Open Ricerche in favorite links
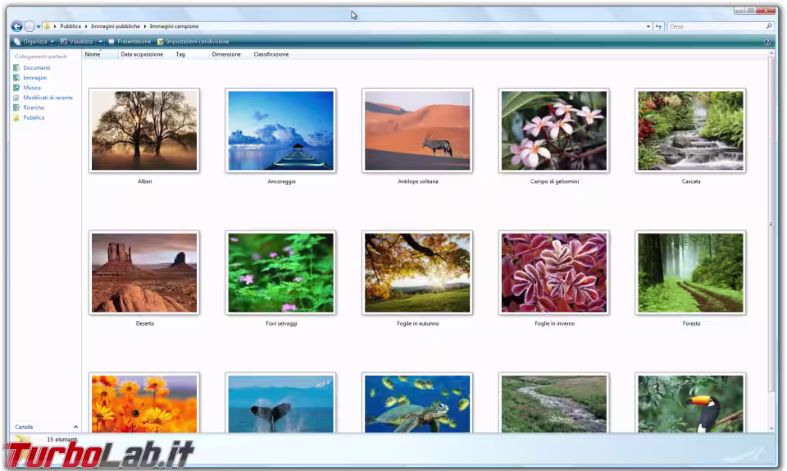The height and width of the screenshot is (471, 787). coord(34,108)
